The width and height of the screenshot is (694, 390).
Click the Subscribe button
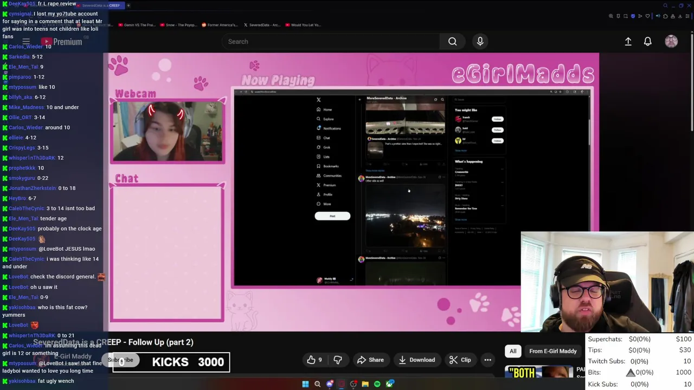120,360
